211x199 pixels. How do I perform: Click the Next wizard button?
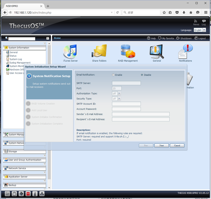click(162, 145)
